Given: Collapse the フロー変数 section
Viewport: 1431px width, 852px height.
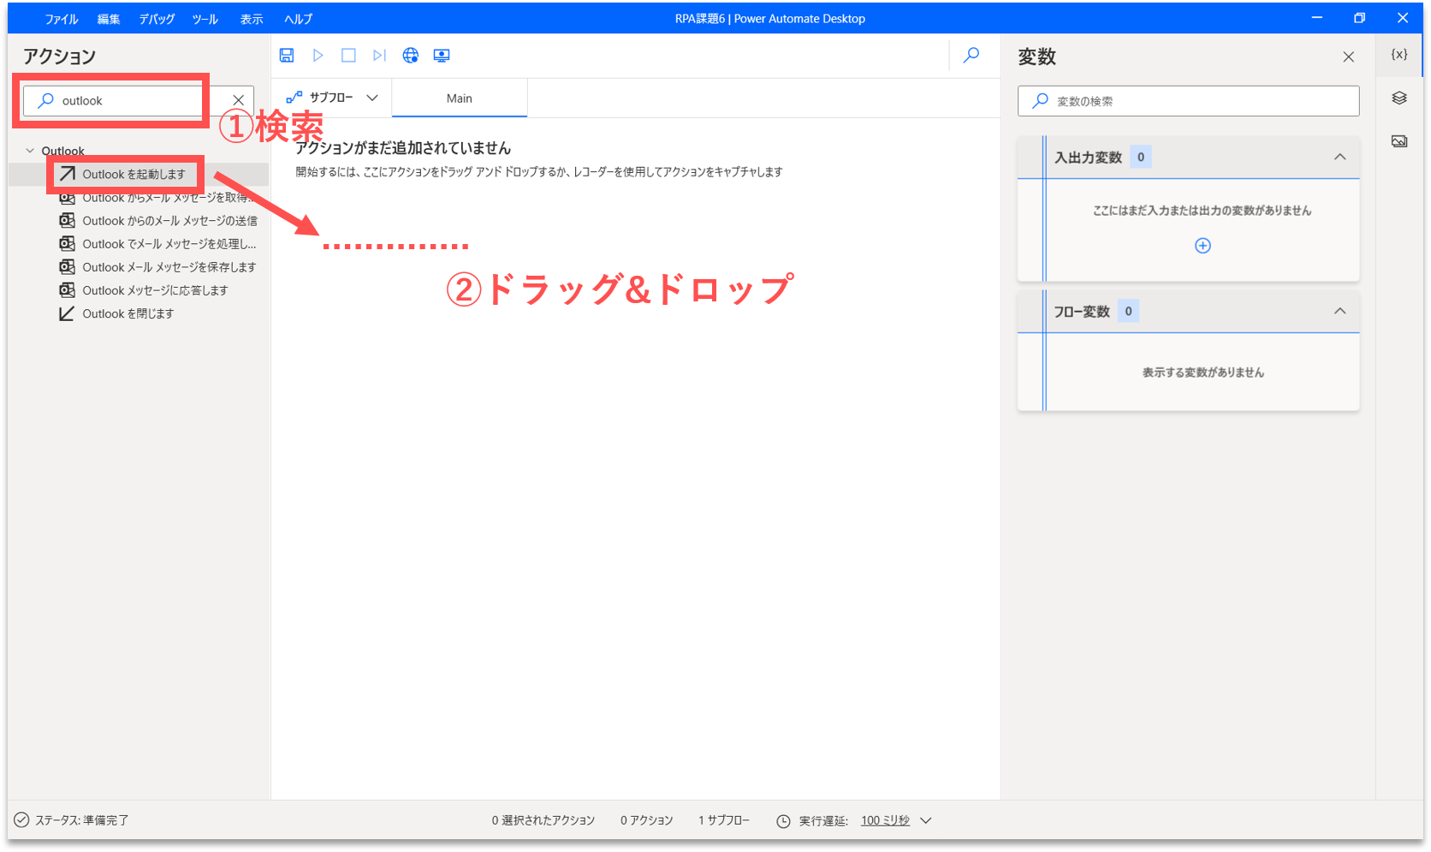Looking at the screenshot, I should click(1340, 311).
